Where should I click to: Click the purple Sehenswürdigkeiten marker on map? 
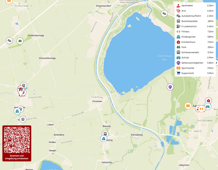pos(170,87)
